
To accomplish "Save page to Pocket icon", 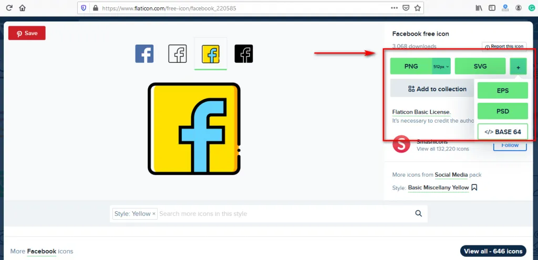I will (406, 8).
